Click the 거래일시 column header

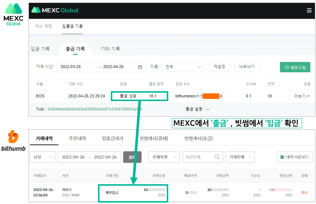[x=40, y=176]
